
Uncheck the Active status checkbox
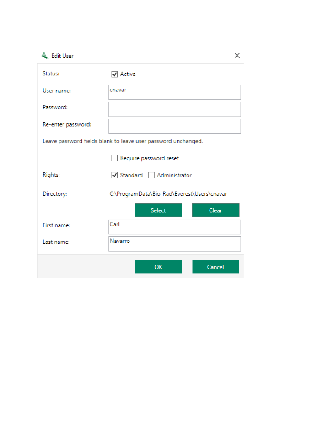click(x=115, y=74)
